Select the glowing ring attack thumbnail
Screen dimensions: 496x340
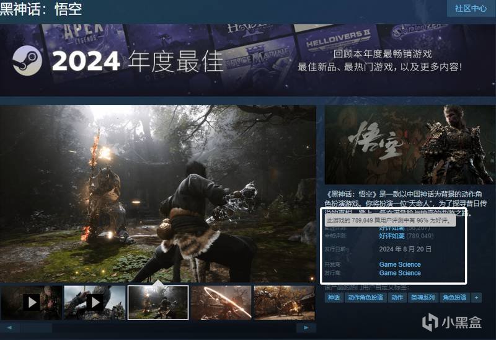pyautogui.click(x=221, y=303)
